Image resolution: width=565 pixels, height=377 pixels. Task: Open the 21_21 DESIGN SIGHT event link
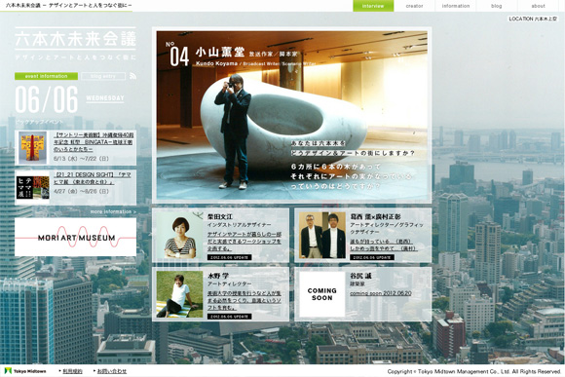[93, 178]
